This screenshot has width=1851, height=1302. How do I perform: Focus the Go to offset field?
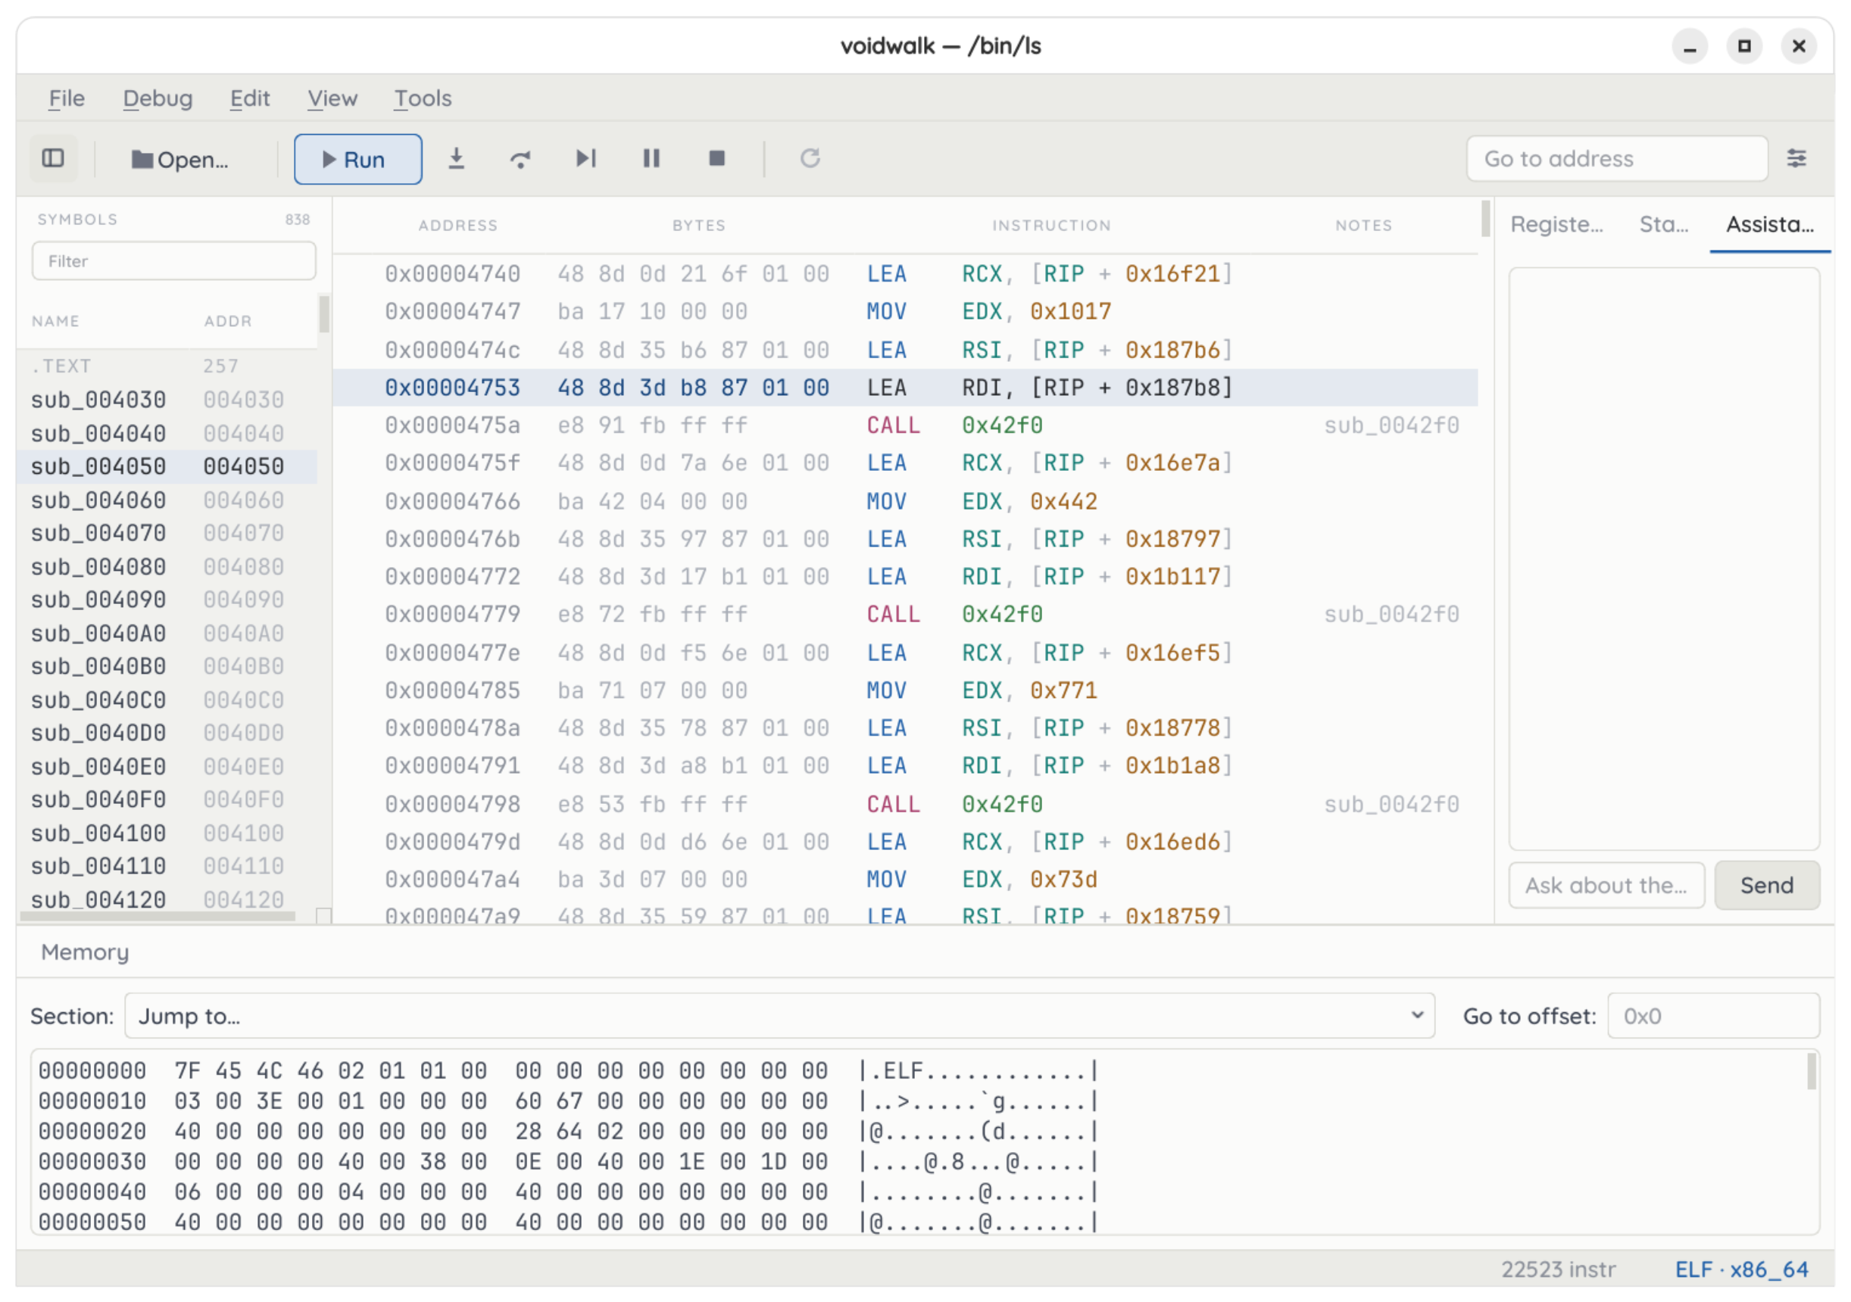point(1713,1016)
